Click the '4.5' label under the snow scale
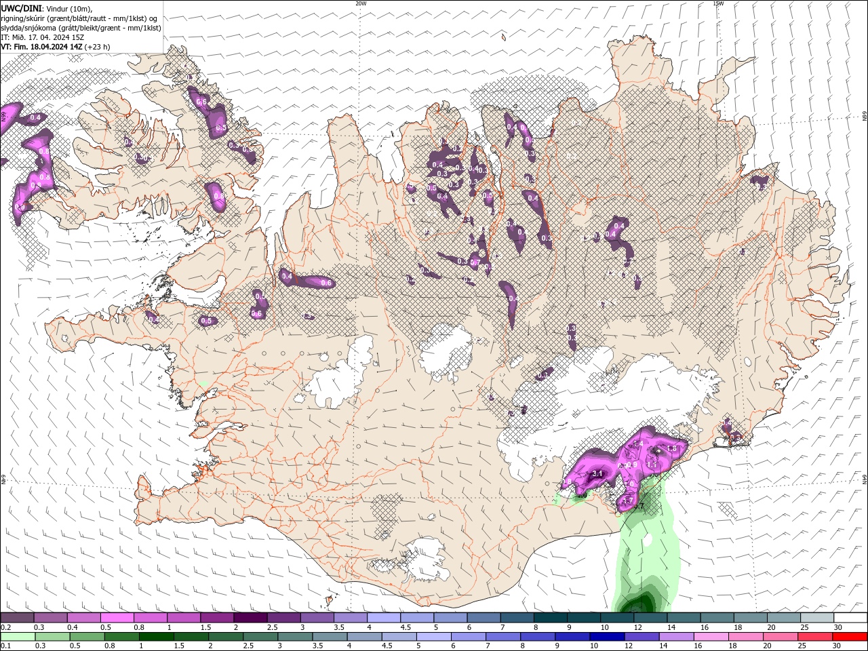 pos(405,627)
